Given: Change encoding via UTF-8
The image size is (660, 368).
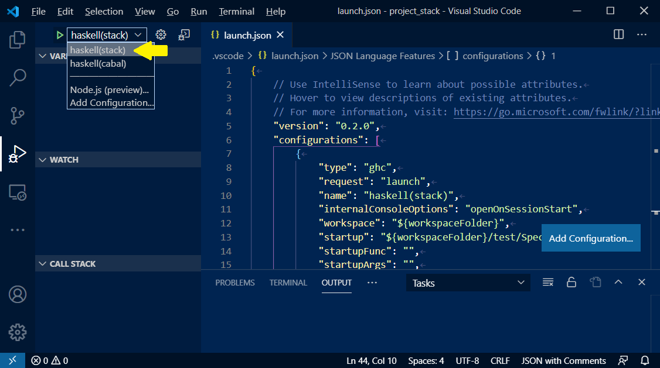Looking at the screenshot, I should (467, 360).
